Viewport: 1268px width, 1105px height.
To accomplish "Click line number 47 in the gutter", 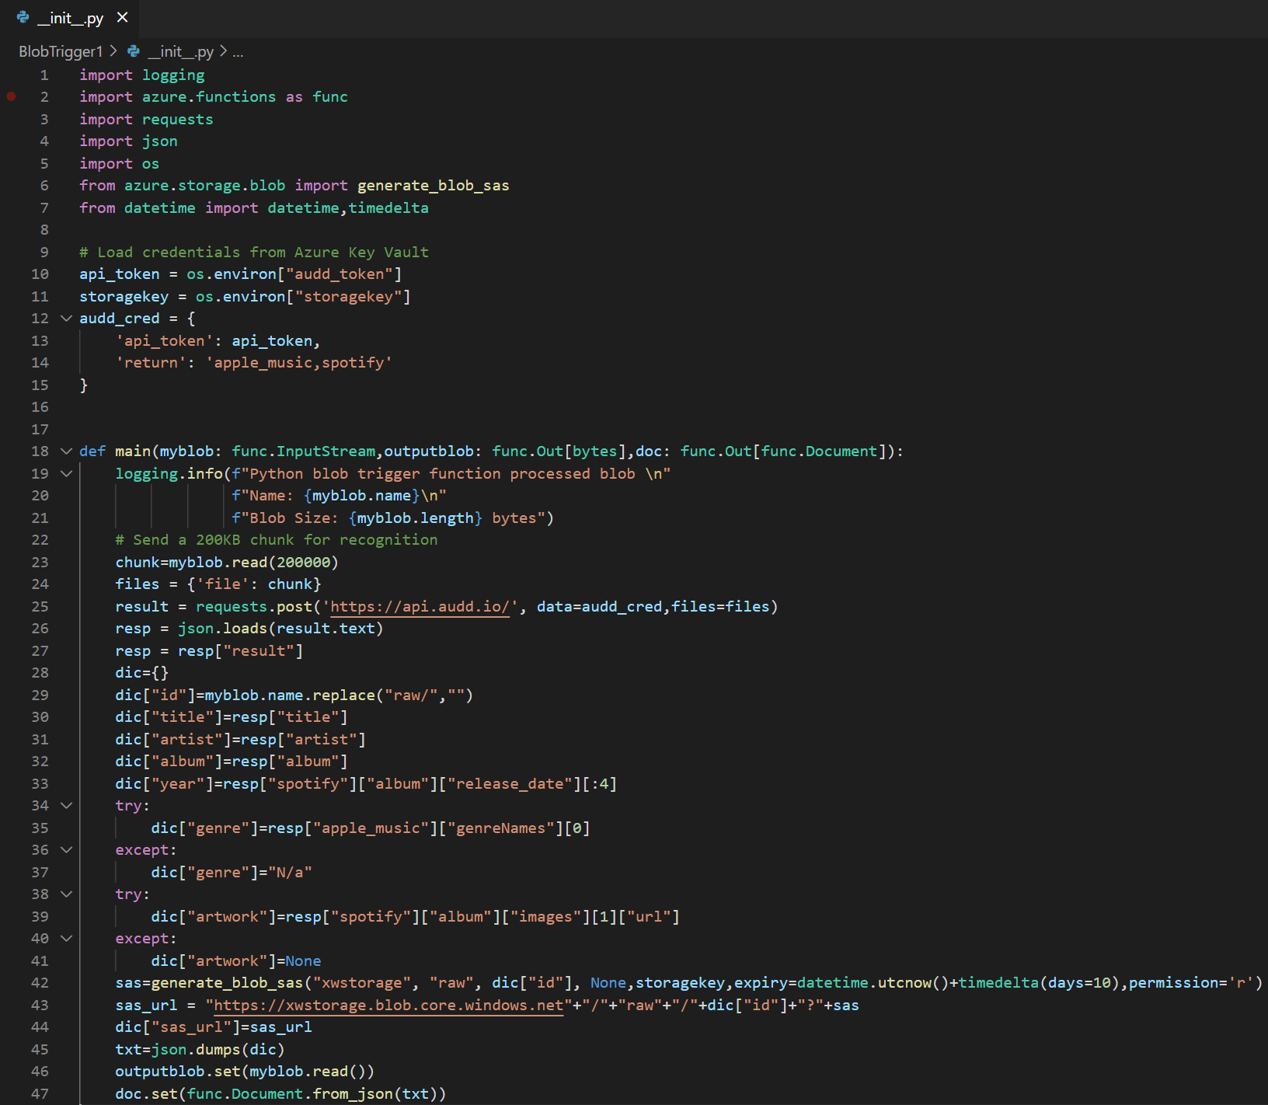I will (x=40, y=1093).
